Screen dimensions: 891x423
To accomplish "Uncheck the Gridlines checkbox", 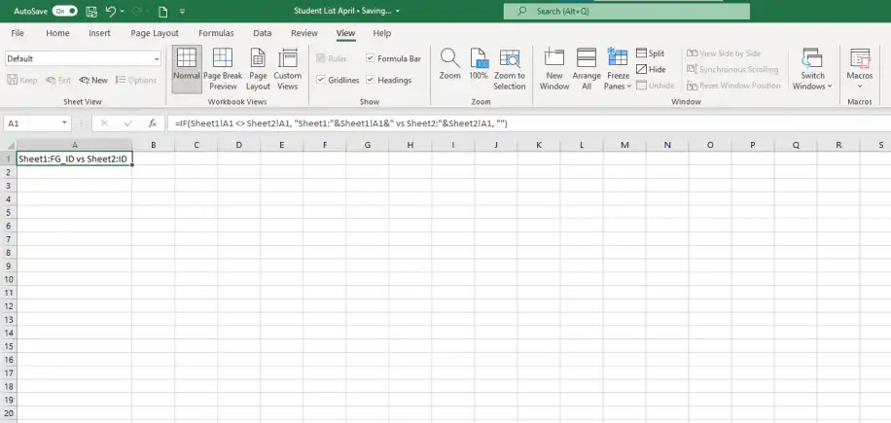I will [320, 80].
